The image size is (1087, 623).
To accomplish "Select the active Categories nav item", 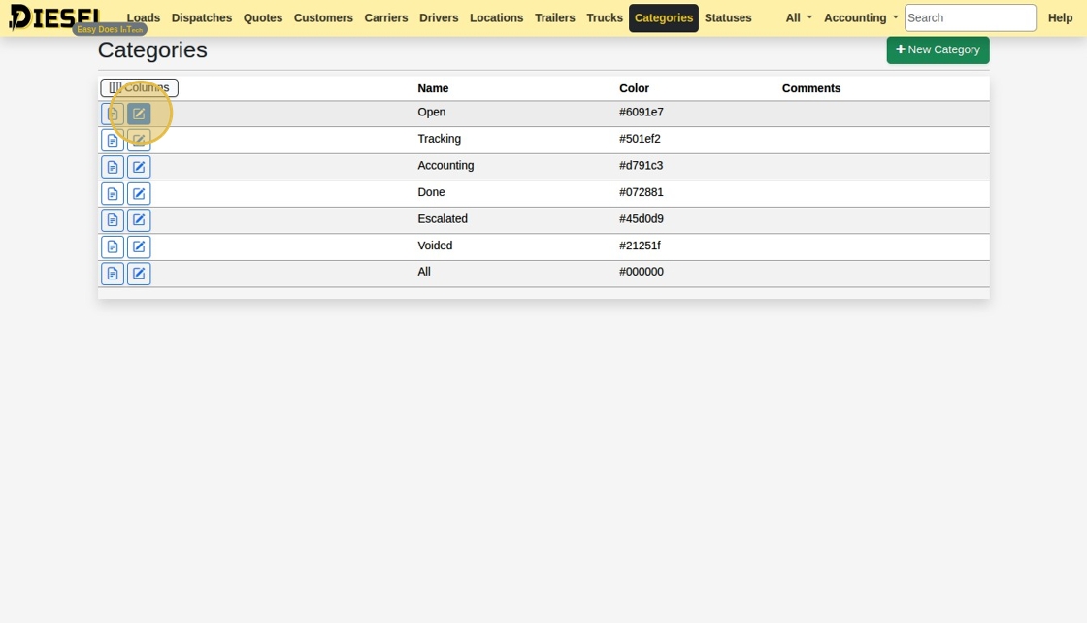I will click(x=664, y=18).
